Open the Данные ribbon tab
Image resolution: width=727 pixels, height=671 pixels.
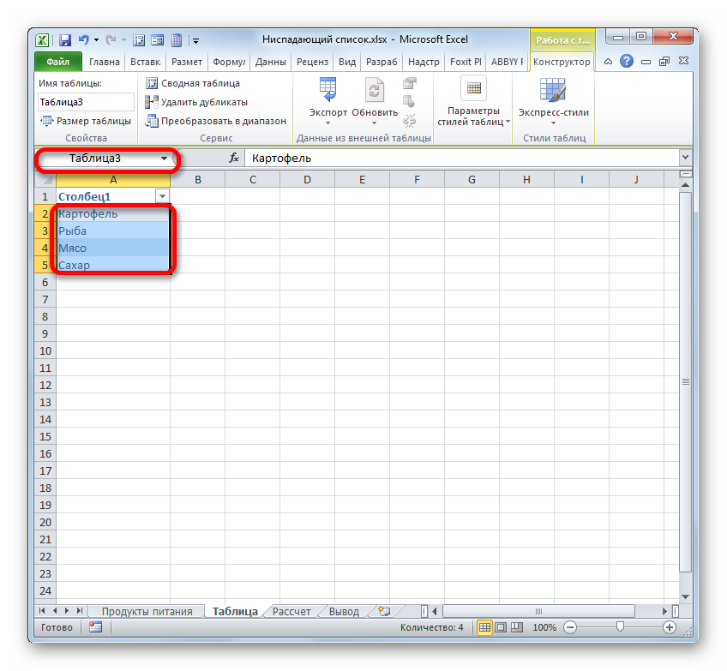[270, 62]
